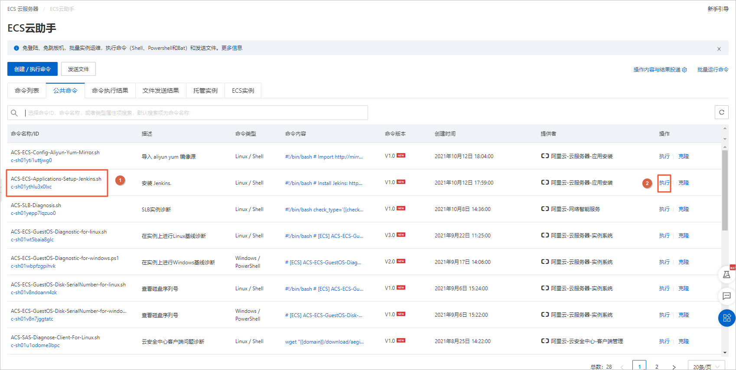Click the 命令名称/ID column header
This screenshot has height=370, width=736.
[x=25, y=134]
